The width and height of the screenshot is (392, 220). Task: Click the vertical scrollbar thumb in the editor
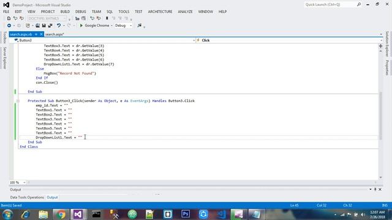[380, 116]
